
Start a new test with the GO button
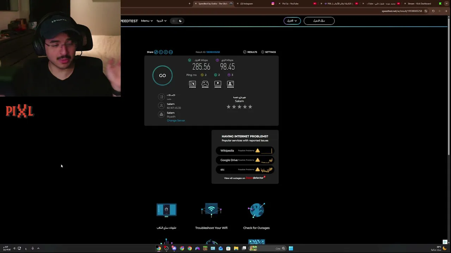(162, 76)
